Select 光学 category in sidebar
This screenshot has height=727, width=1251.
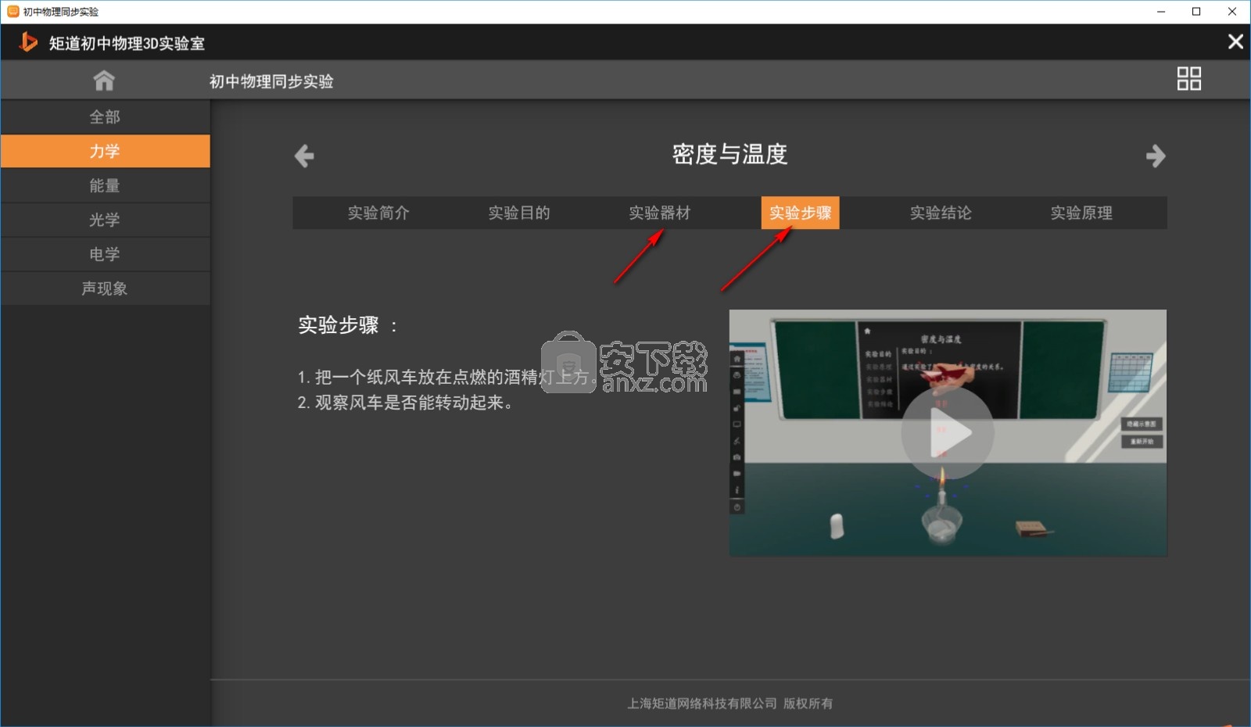point(106,220)
